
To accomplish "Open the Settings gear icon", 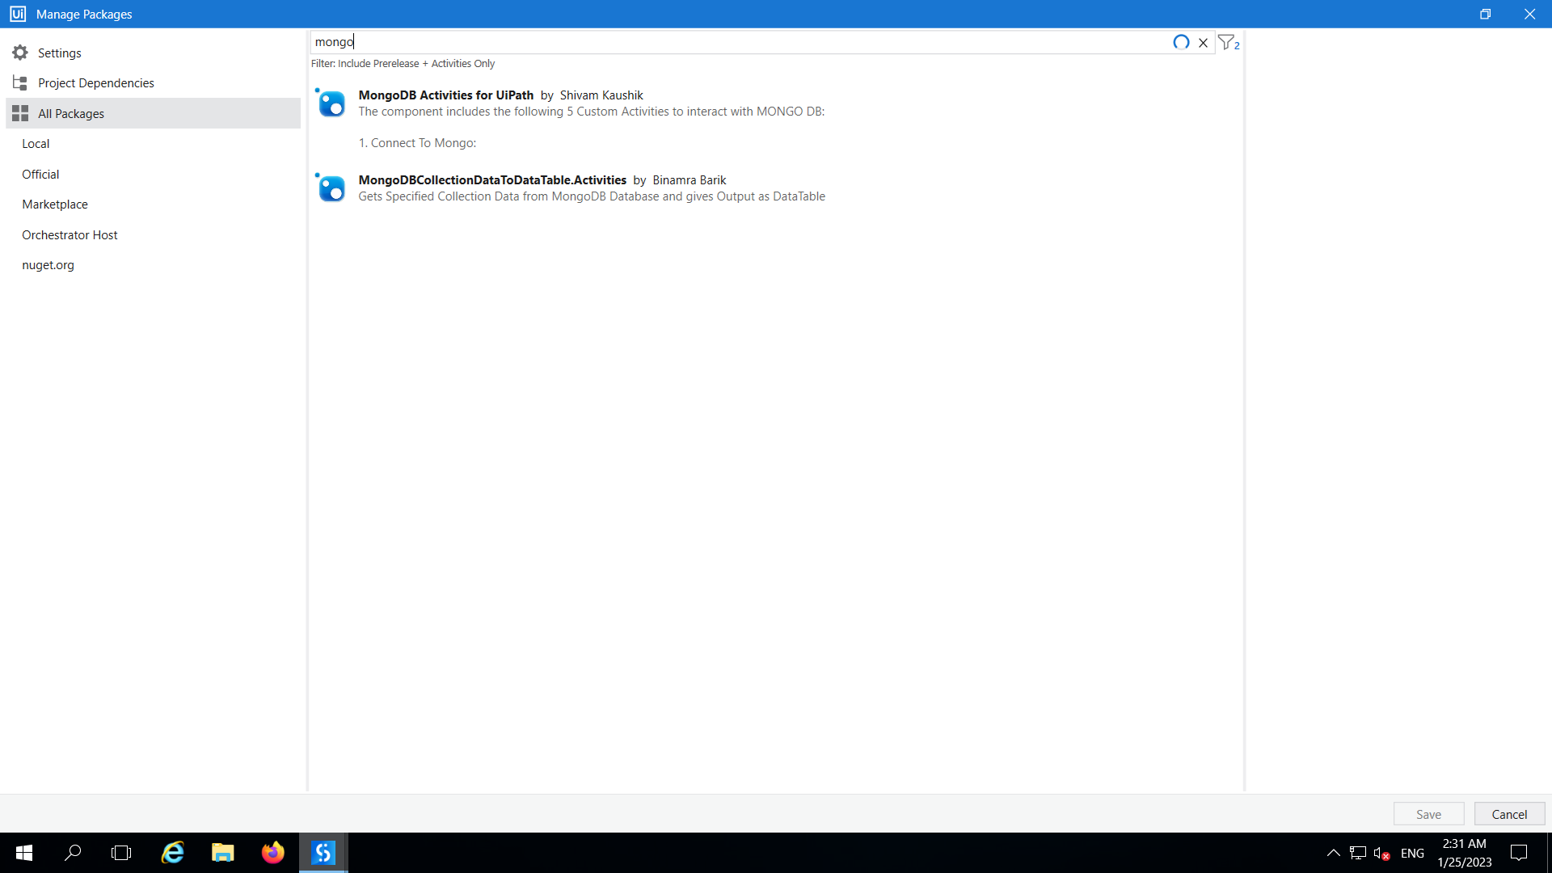I will [x=20, y=53].
